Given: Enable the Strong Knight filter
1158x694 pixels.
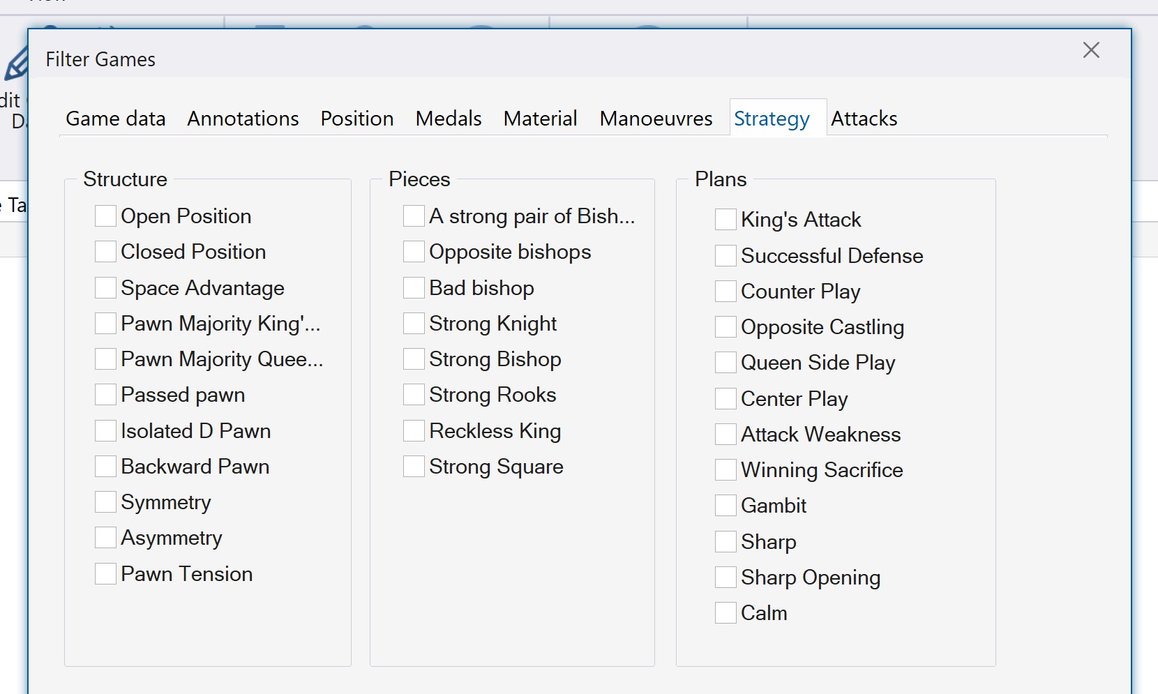Looking at the screenshot, I should 413,323.
